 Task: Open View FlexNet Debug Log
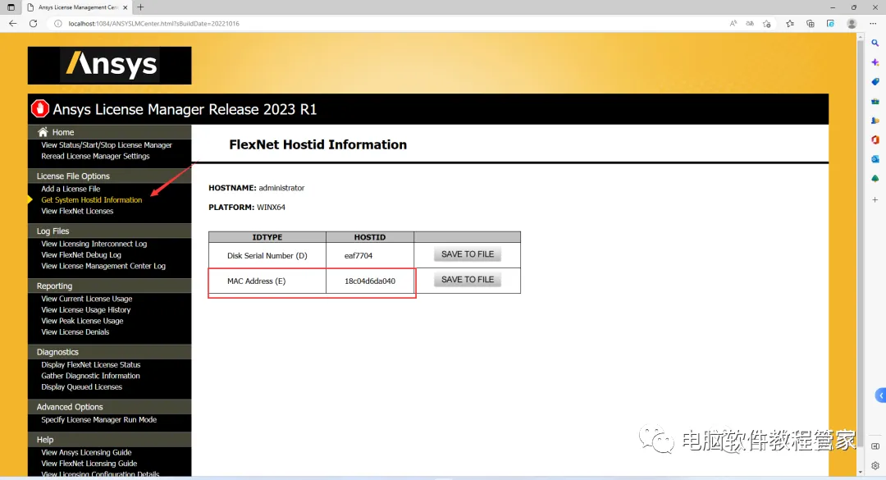pos(80,255)
